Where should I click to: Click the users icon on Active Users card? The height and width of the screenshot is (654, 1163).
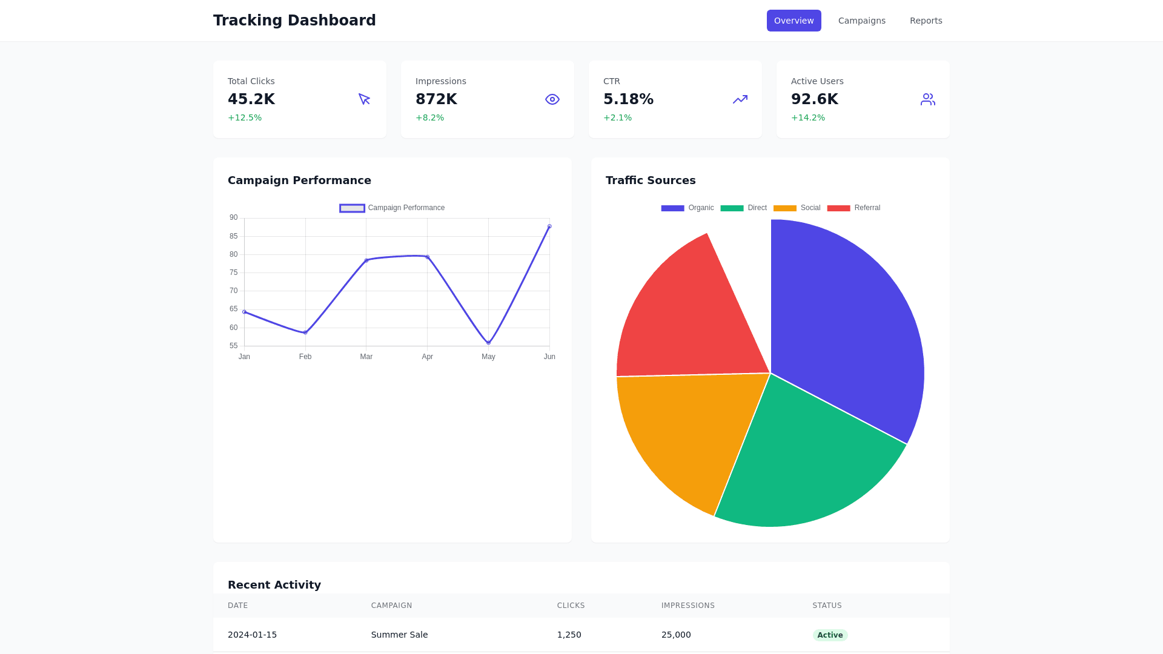tap(927, 99)
